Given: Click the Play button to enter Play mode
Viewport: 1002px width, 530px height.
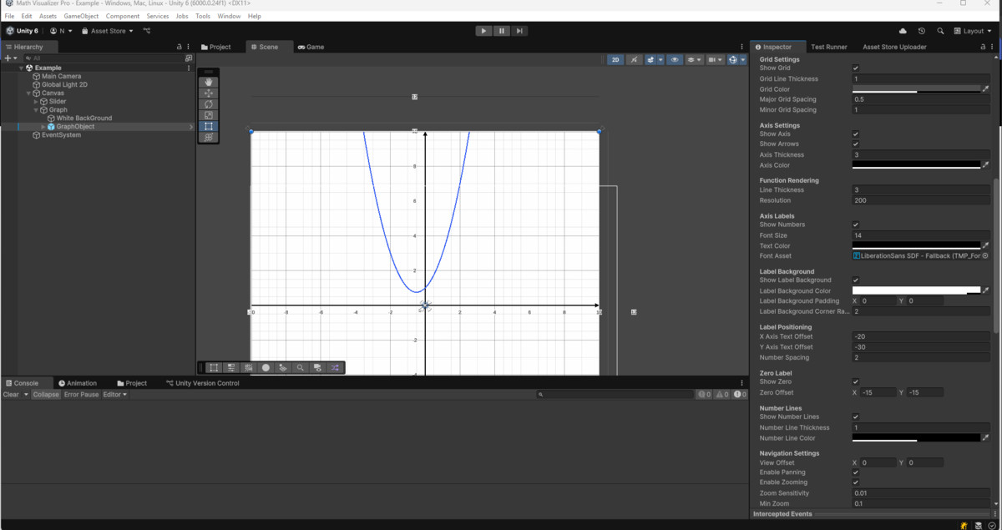Looking at the screenshot, I should click(483, 31).
